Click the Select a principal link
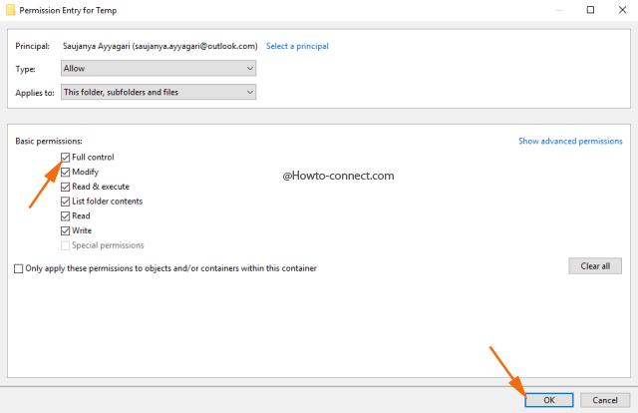Viewport: 638px width, 413px height. [297, 46]
